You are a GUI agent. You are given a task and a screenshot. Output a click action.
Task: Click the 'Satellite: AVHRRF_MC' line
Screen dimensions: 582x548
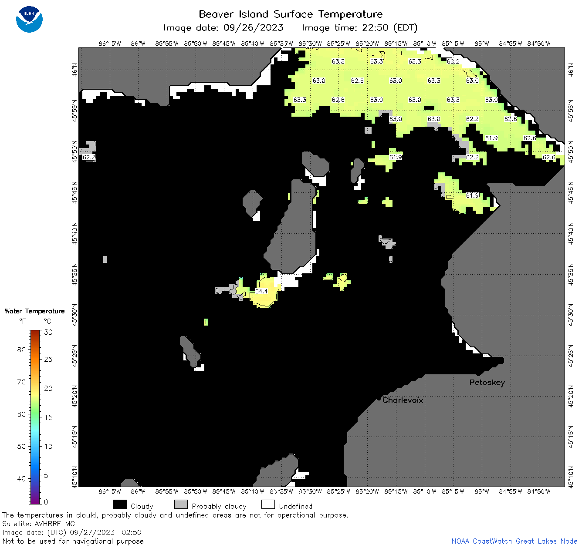38,524
